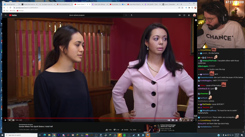
Task: Toggle the autoplay switch in player
Action: click(x=169, y=120)
